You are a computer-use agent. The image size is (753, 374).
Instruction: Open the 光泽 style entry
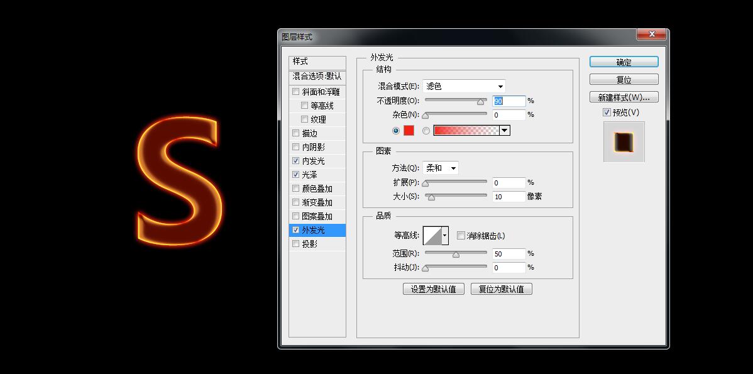click(x=309, y=175)
